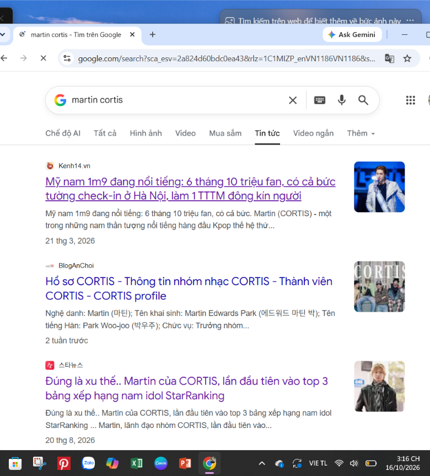Viewport: 430px width, 476px height.
Task: Open PowerPoint from the taskbar
Action: point(185,463)
